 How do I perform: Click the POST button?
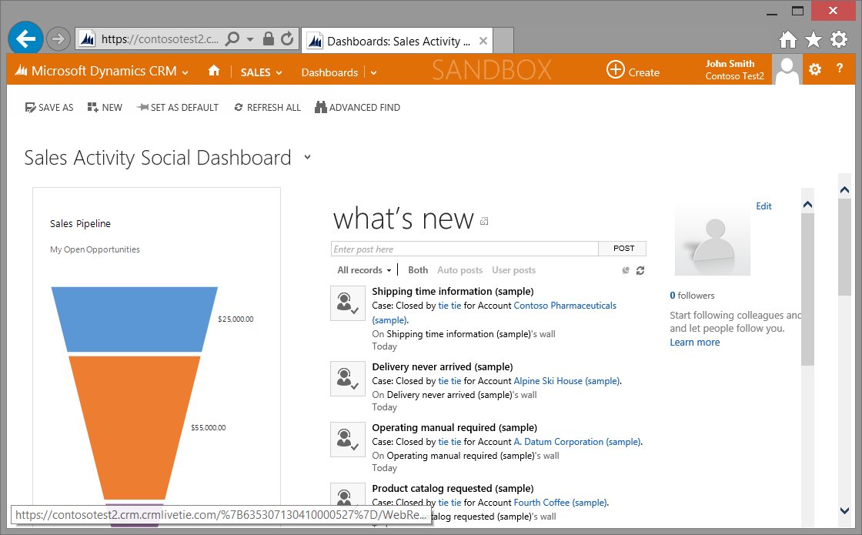click(623, 249)
